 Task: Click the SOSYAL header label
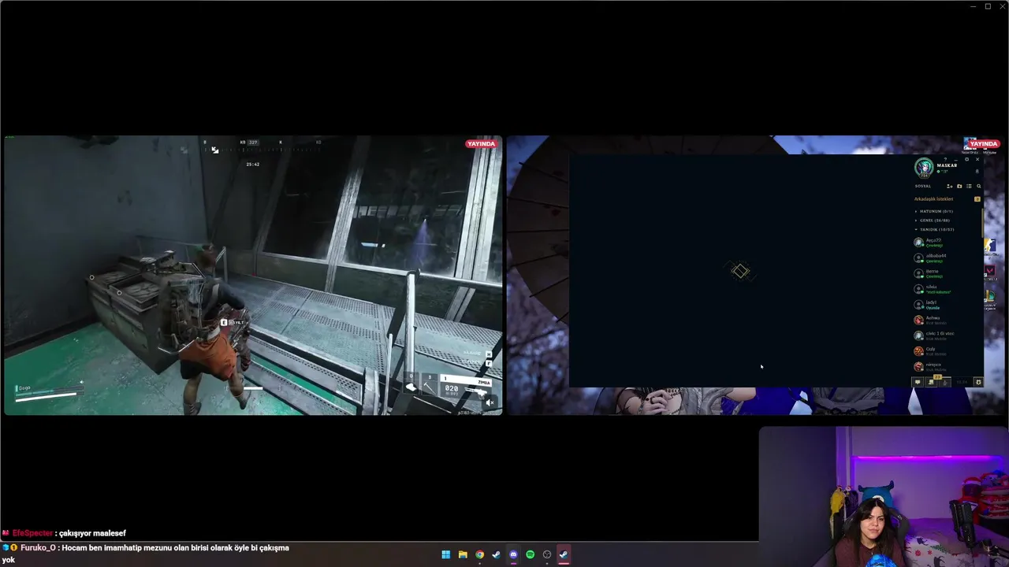coord(923,186)
